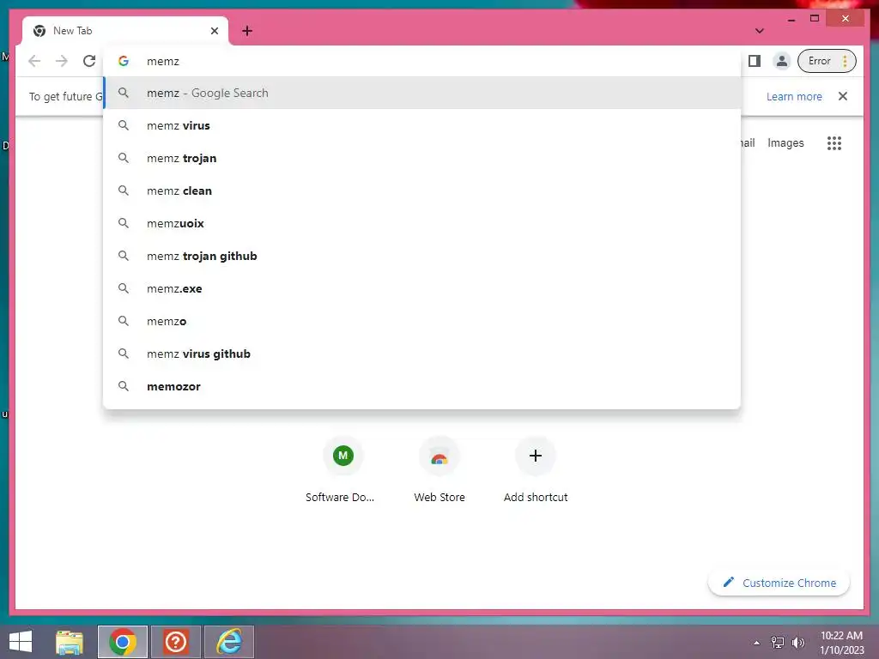The image size is (879, 659).
Task: Open the Web Store shortcut
Action: [439, 471]
